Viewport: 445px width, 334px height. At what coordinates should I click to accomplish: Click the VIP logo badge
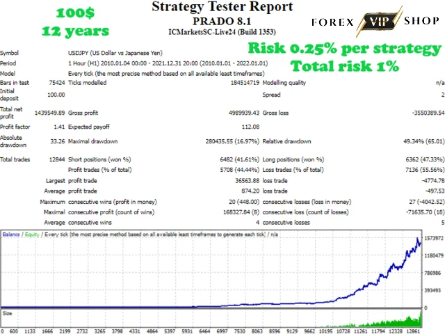[x=379, y=22]
